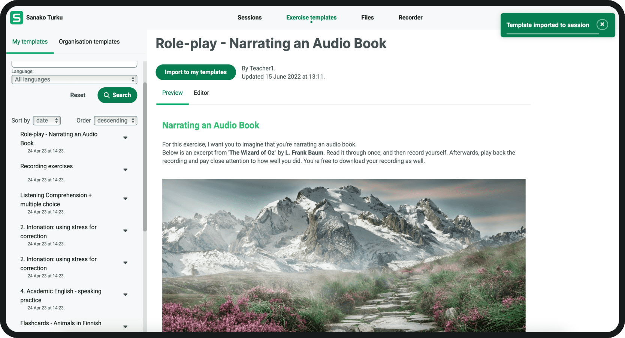
Task: Open the Language dropdown
Action: (74, 79)
